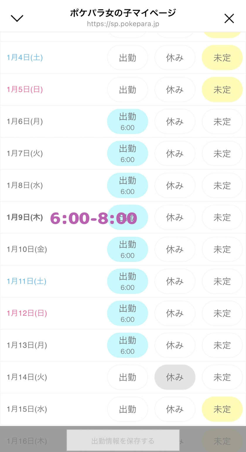This screenshot has width=246, height=452.
Task: Collapse the page with the down chevron
Action: click(17, 18)
